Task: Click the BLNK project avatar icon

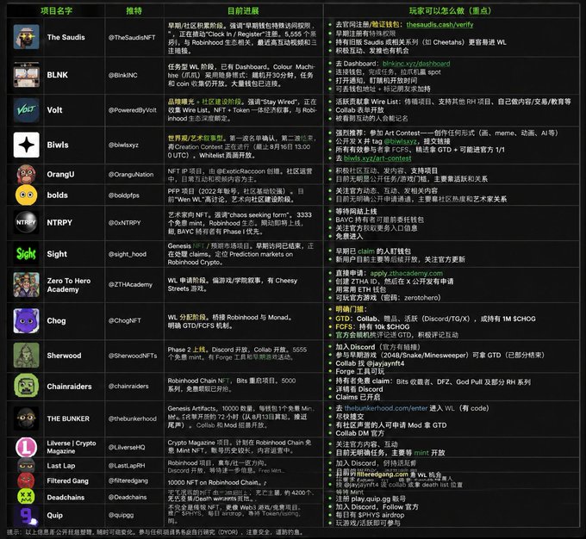Action: coord(26,75)
